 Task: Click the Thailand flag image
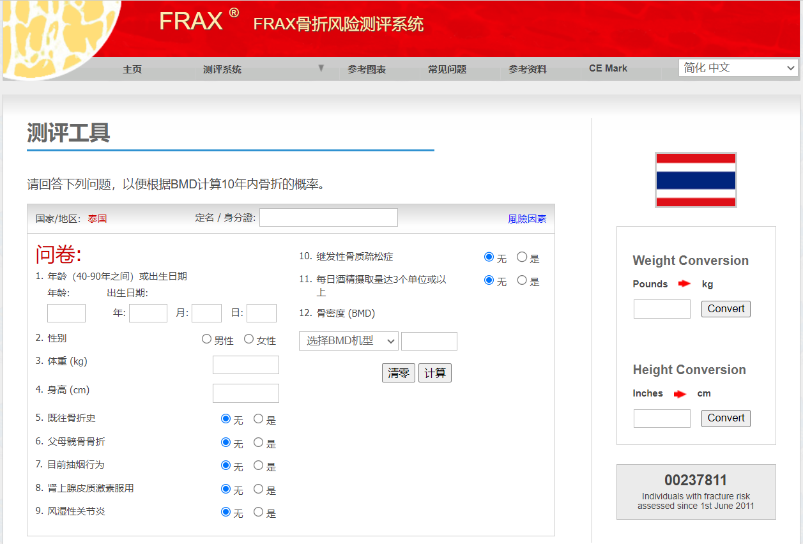click(696, 180)
